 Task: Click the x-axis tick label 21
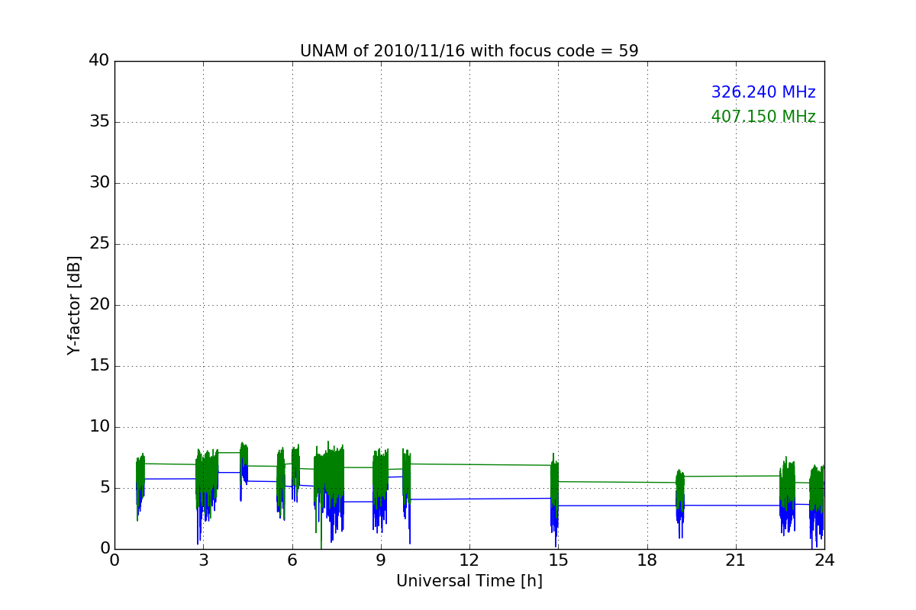(x=736, y=560)
